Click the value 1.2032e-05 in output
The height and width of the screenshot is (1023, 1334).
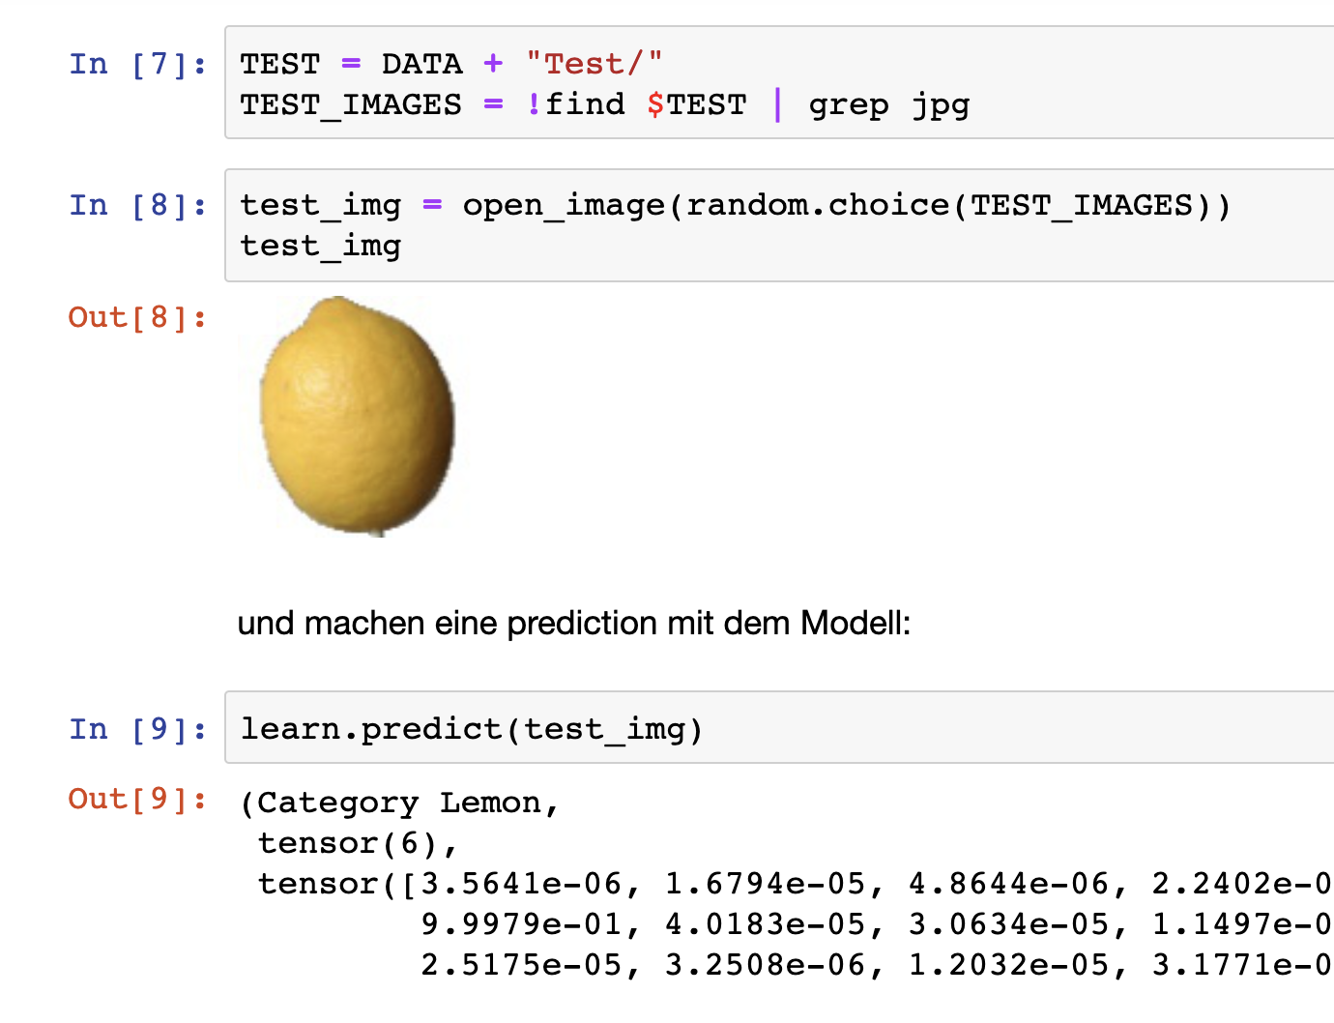(x=1010, y=965)
